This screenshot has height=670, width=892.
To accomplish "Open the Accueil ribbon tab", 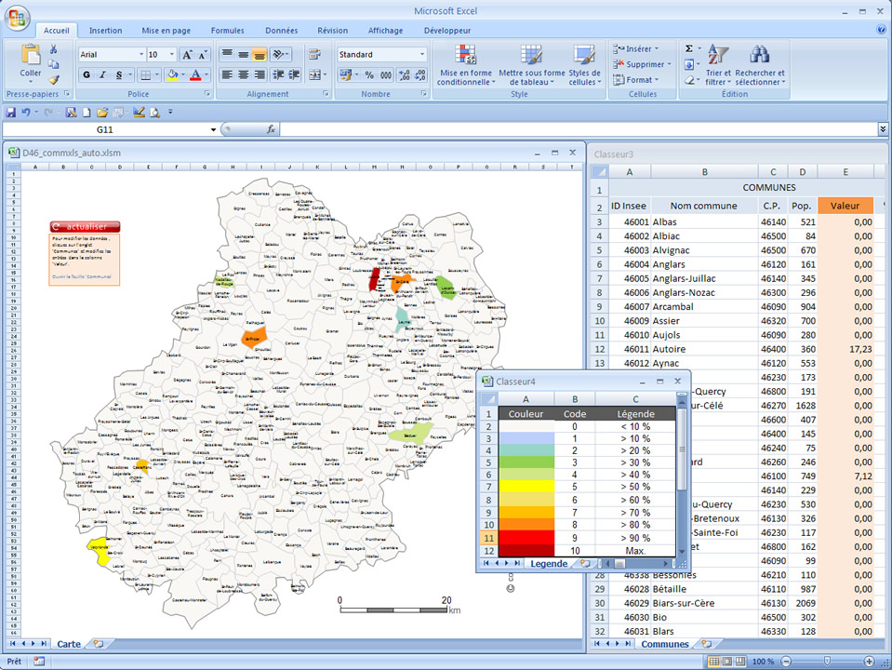I will [x=57, y=30].
